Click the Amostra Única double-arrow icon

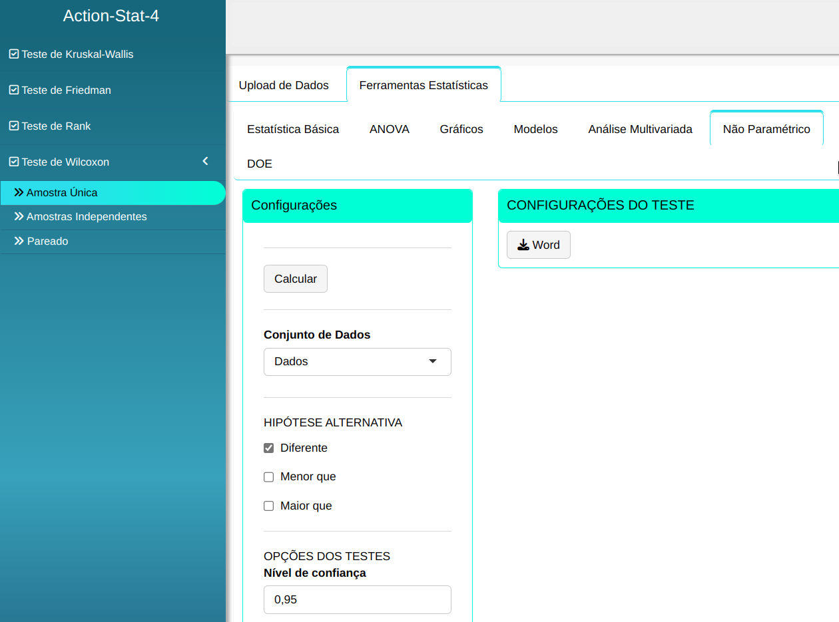(x=19, y=193)
